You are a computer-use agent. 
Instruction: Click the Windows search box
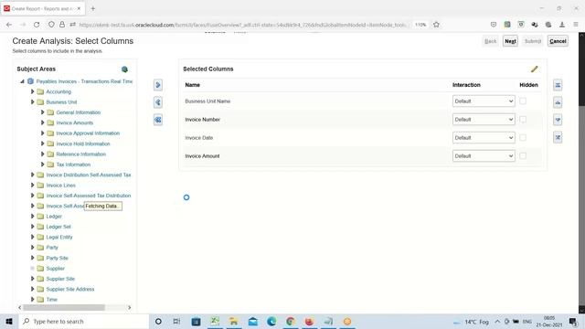84,321
